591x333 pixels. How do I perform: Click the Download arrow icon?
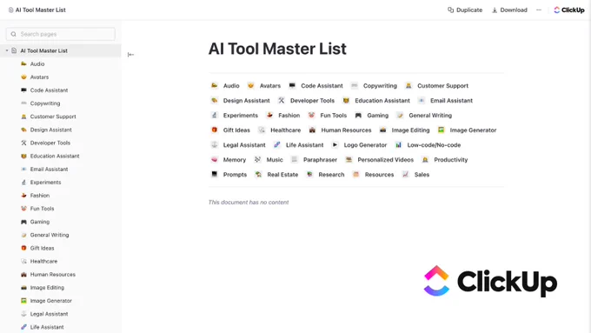coord(495,10)
